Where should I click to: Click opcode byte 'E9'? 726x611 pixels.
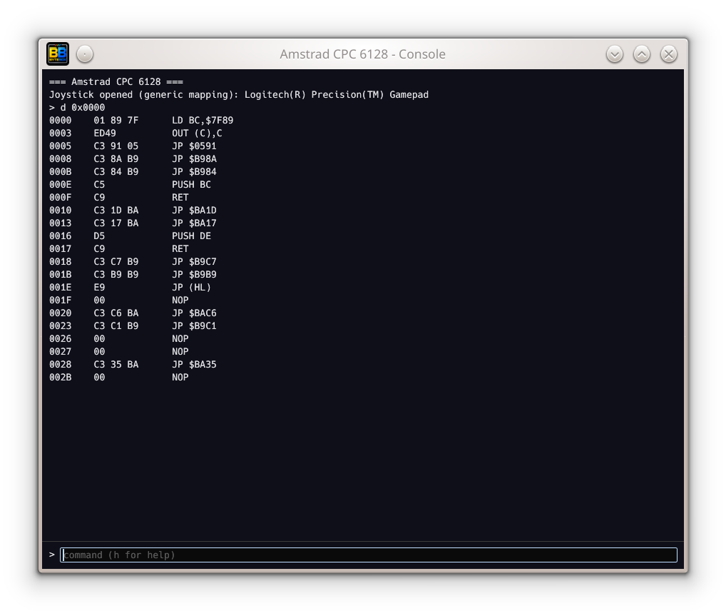[x=100, y=288]
